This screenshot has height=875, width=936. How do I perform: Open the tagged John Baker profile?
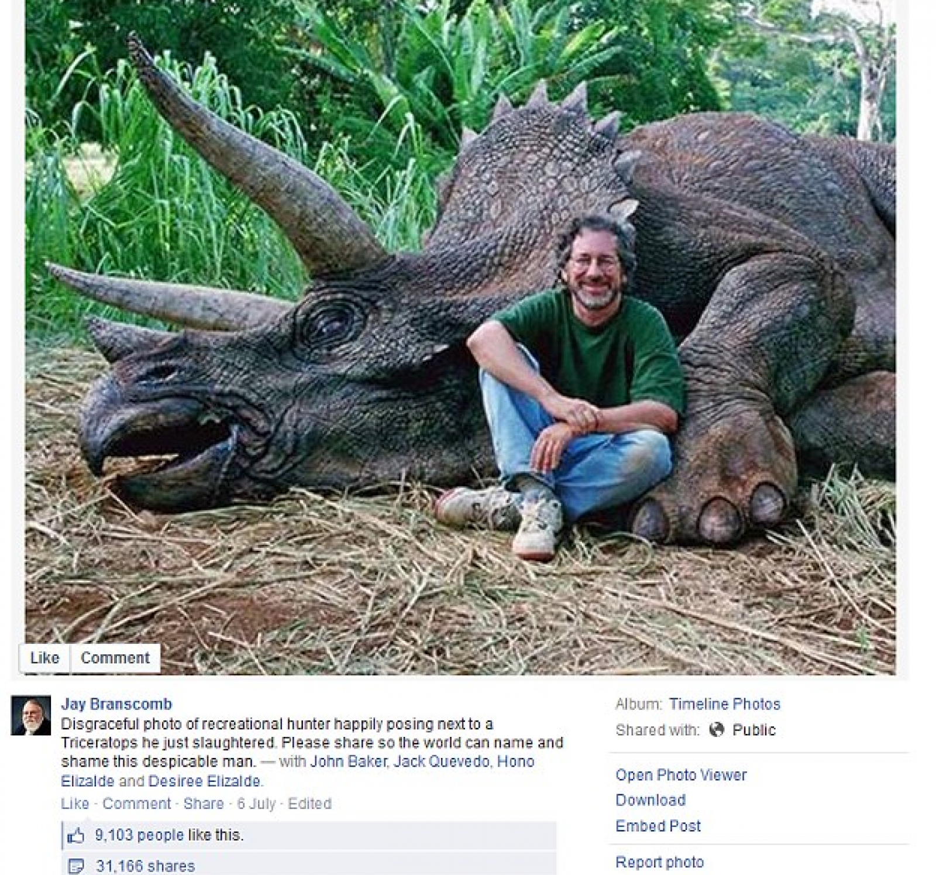coord(349,761)
